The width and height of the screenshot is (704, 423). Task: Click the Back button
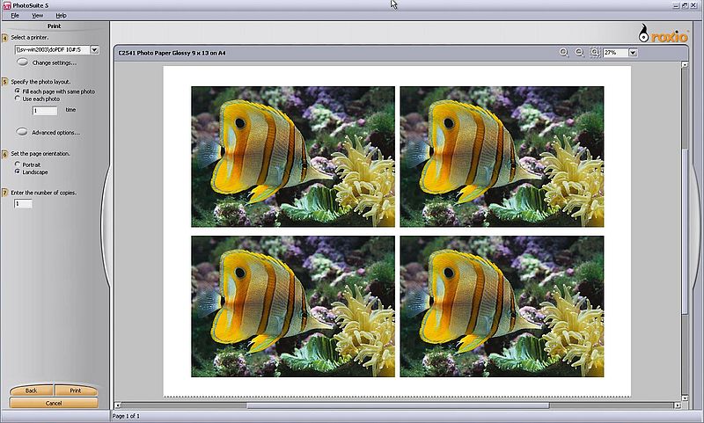click(x=31, y=390)
